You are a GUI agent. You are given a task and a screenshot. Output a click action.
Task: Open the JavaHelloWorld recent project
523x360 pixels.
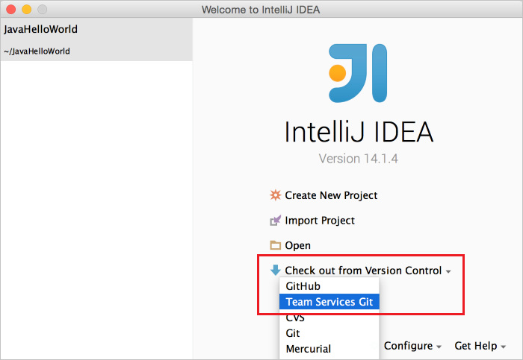coord(41,30)
